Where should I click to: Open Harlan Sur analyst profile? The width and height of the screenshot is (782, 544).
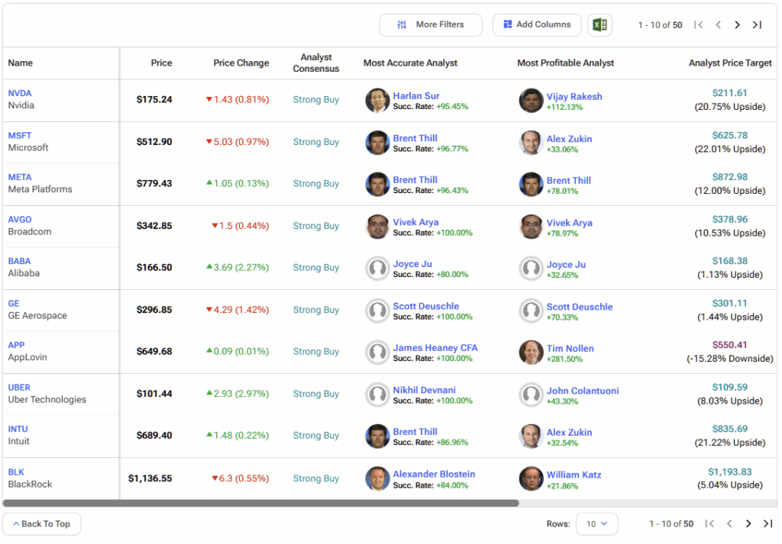point(416,95)
